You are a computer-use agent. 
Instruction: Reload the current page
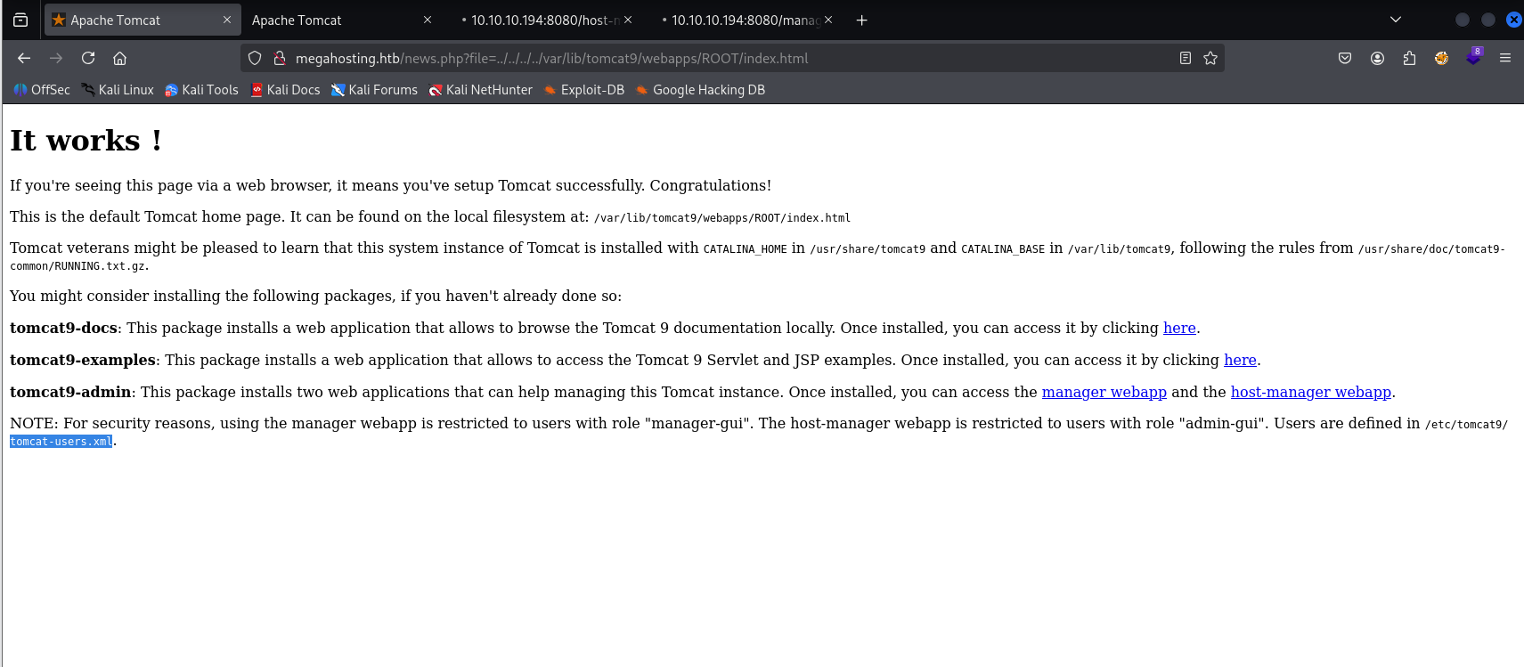tap(88, 58)
